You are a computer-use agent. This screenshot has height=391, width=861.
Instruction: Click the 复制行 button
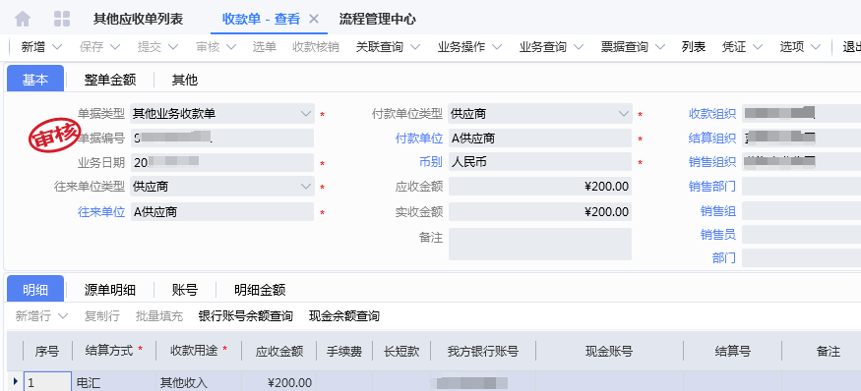102,316
